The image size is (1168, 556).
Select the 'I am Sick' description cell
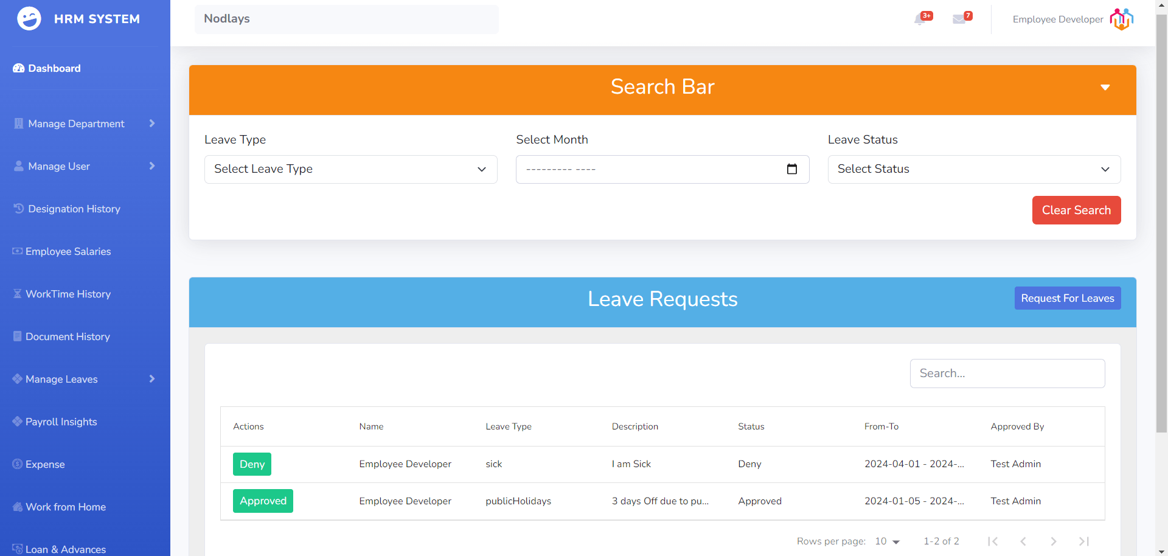coord(631,464)
